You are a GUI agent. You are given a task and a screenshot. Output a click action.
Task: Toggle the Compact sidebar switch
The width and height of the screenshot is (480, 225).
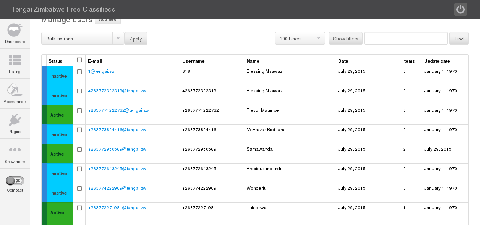(x=15, y=181)
